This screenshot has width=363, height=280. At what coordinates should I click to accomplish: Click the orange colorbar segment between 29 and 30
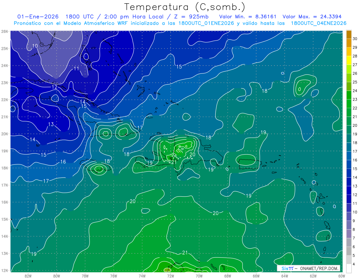point(349,43)
